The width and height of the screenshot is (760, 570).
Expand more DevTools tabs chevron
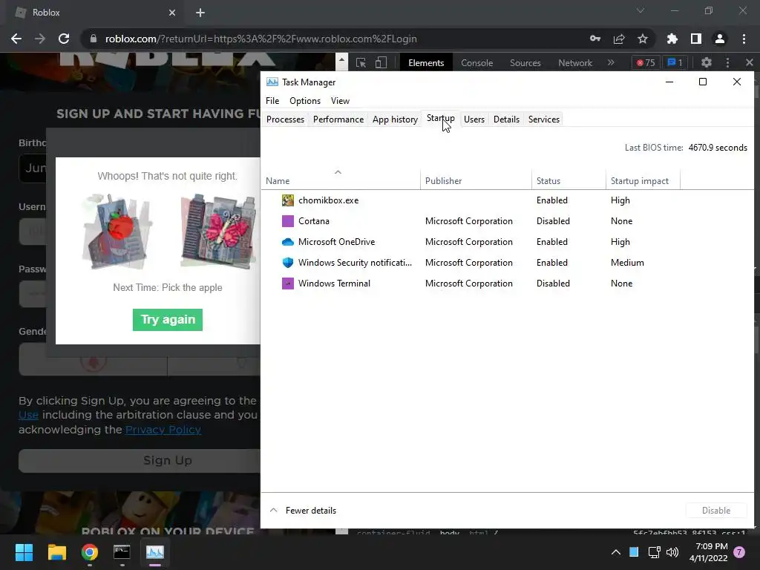611,62
